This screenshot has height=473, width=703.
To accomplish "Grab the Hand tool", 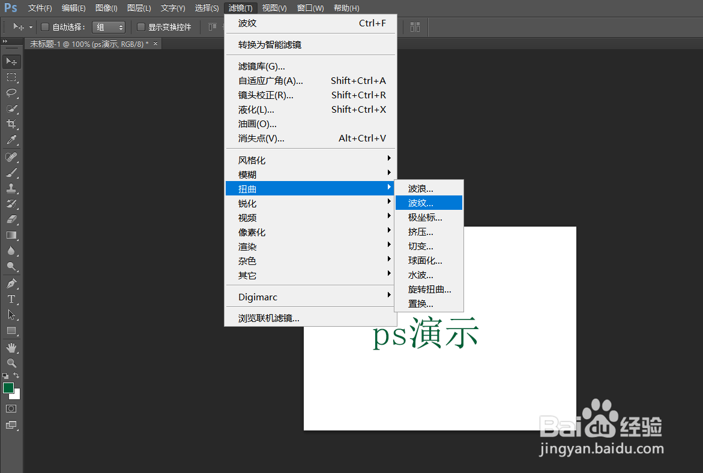I will pos(11,347).
